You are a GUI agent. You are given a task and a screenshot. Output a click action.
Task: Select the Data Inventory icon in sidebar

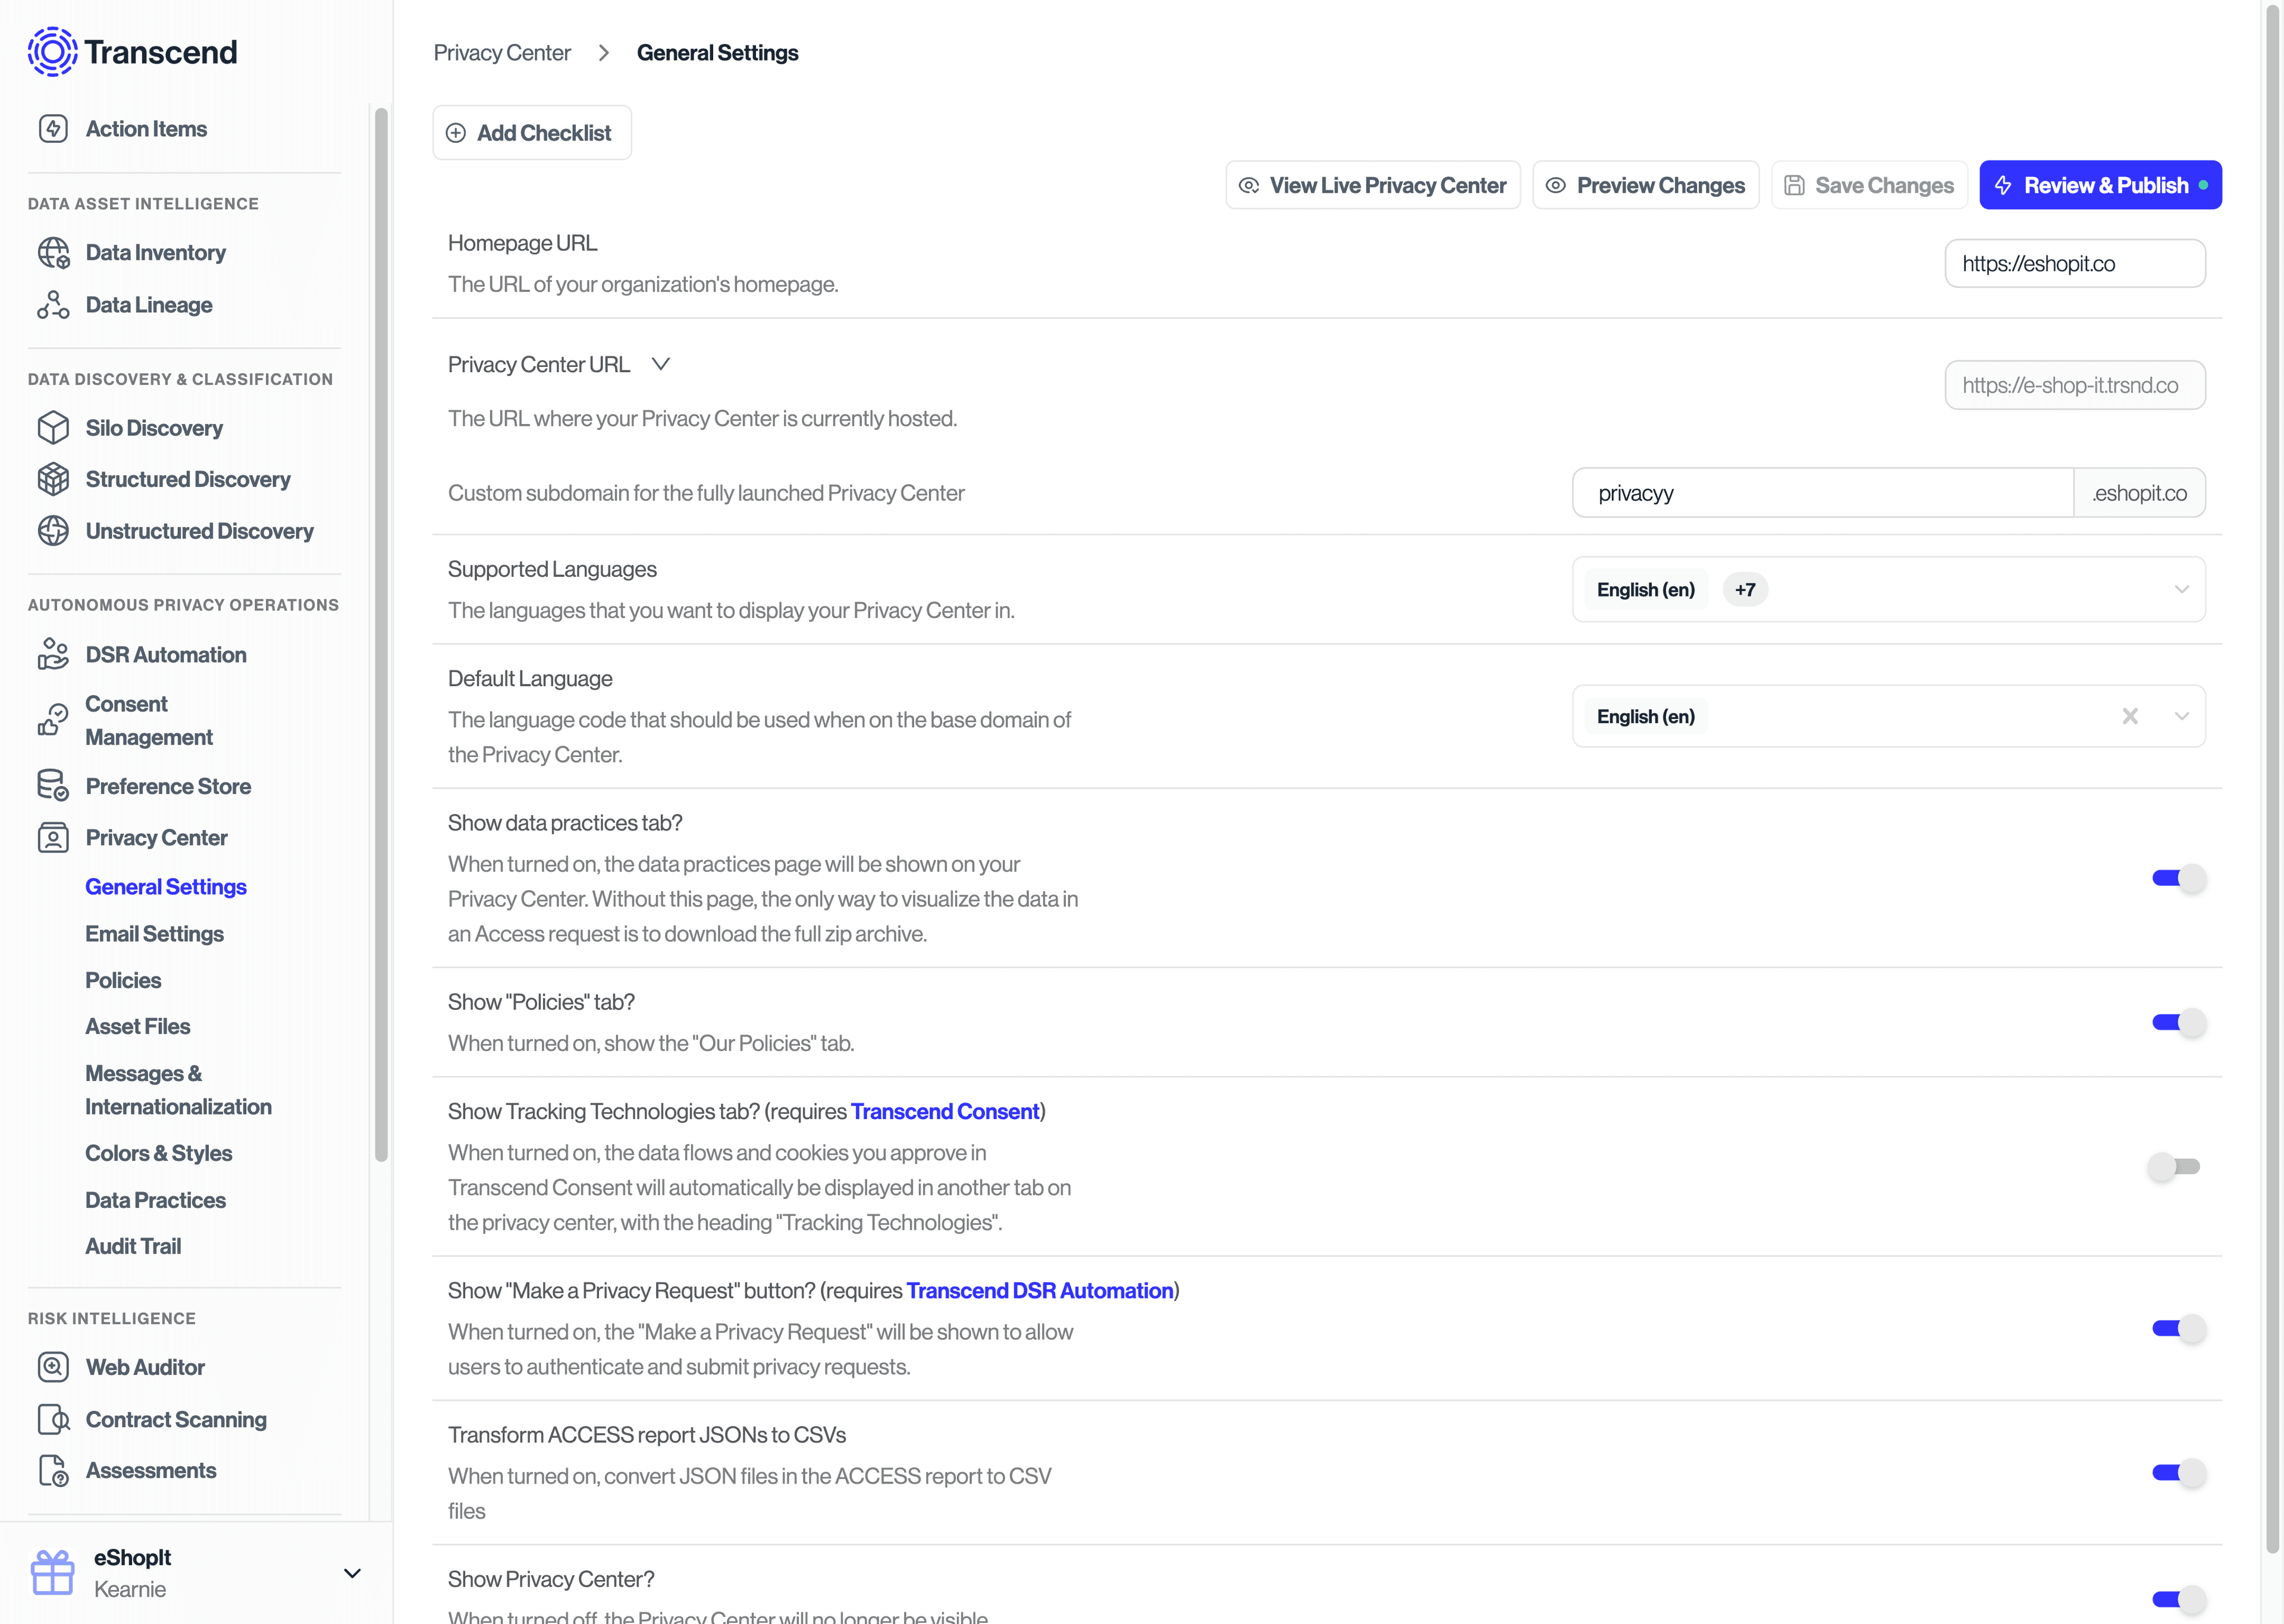53,252
